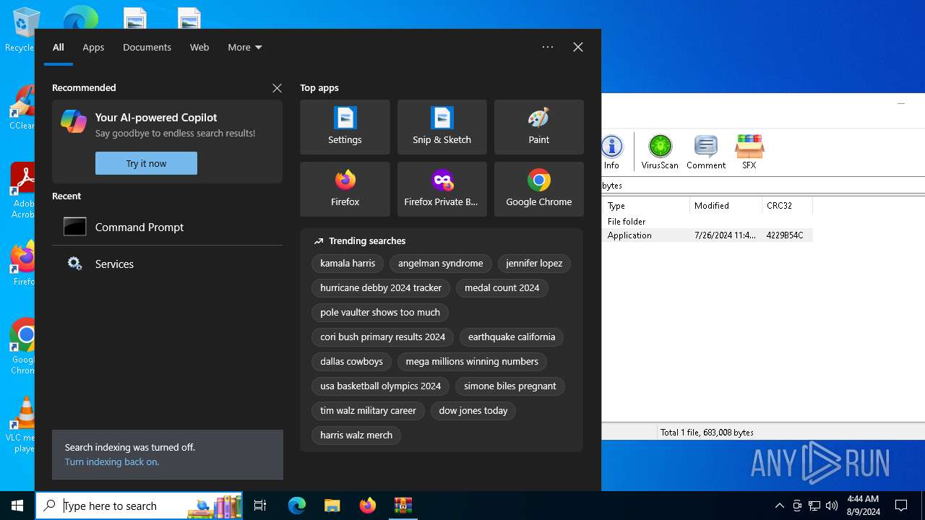Open Microsoft Edge desktop shortcut

(x=79, y=18)
